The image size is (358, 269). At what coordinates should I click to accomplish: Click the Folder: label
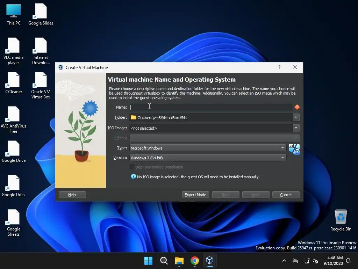click(x=121, y=117)
